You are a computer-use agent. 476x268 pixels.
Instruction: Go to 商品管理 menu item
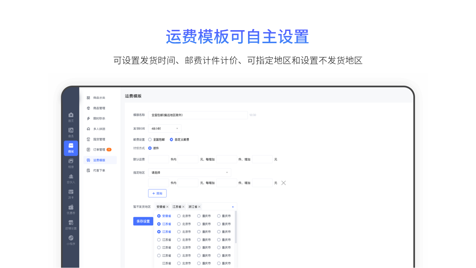coord(100,108)
